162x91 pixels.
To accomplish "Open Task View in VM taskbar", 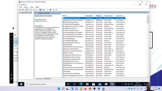I will [74, 84].
